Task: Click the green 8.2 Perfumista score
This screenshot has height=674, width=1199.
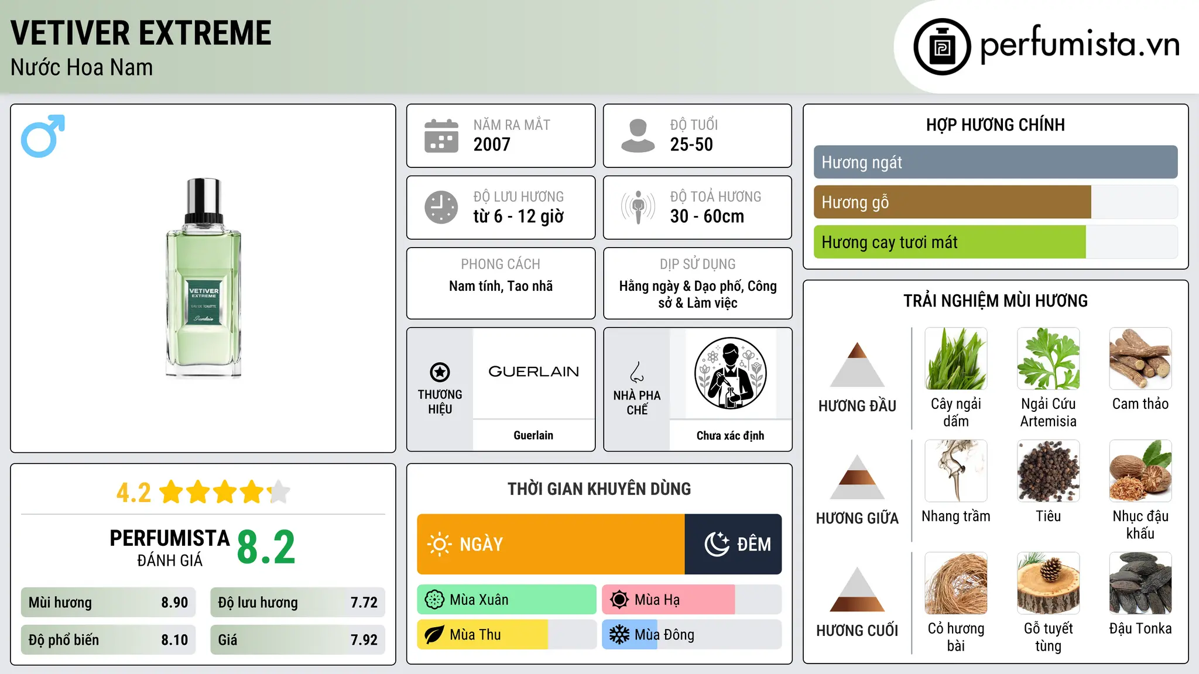Action: pyautogui.click(x=266, y=548)
